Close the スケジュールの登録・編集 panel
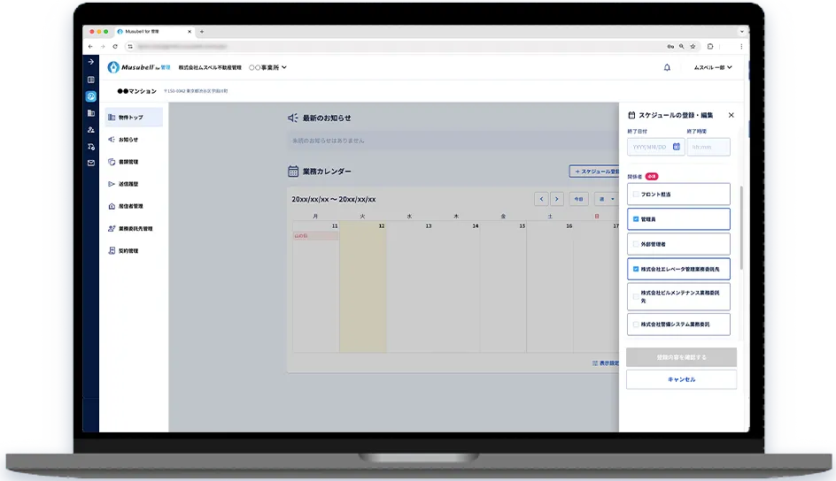The image size is (836, 481). pyautogui.click(x=731, y=115)
